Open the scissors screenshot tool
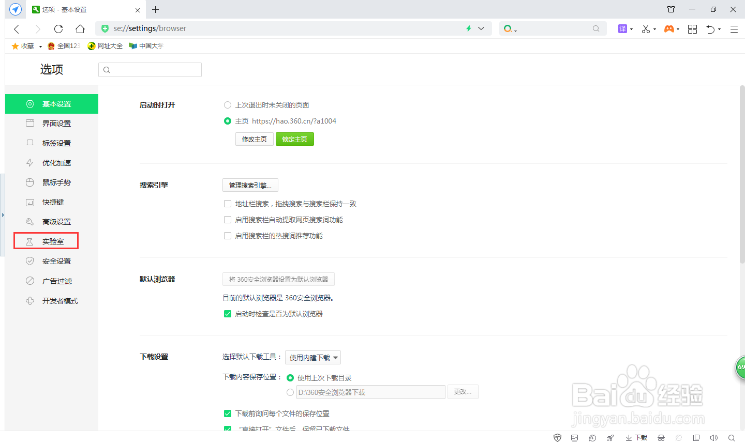The width and height of the screenshot is (745, 444). pos(646,29)
